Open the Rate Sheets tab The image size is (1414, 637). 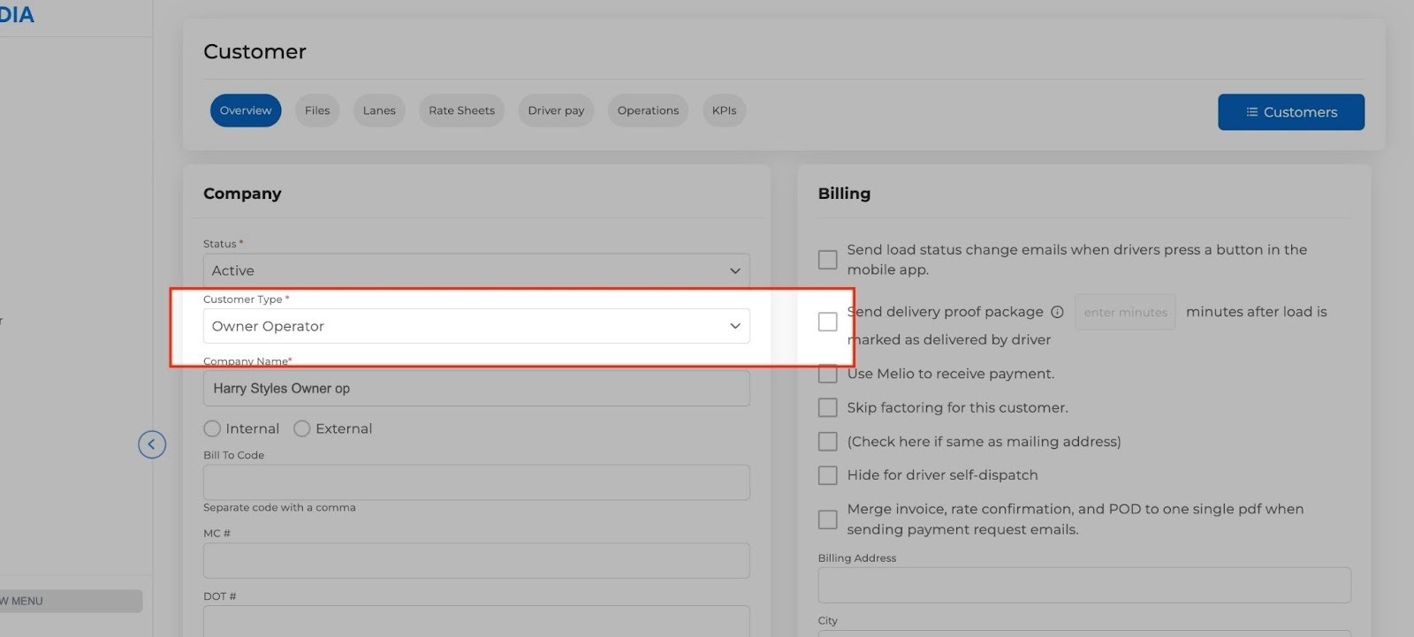coord(461,110)
